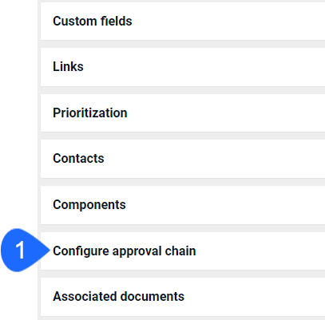Open the Associated documents section
Viewport: 325px width, 320px height.
tap(183, 297)
